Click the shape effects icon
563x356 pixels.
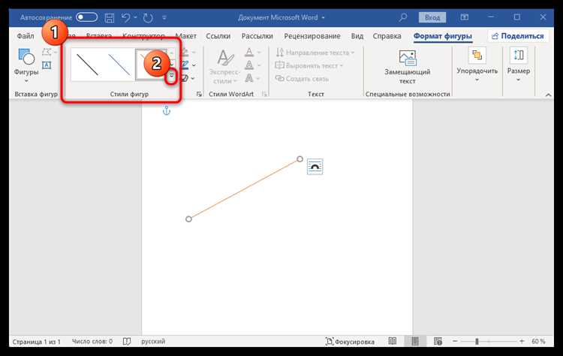(x=185, y=78)
